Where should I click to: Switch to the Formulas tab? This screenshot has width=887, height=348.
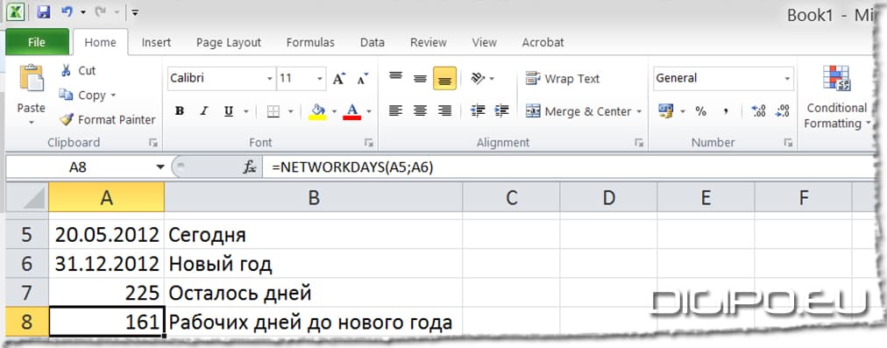[310, 42]
